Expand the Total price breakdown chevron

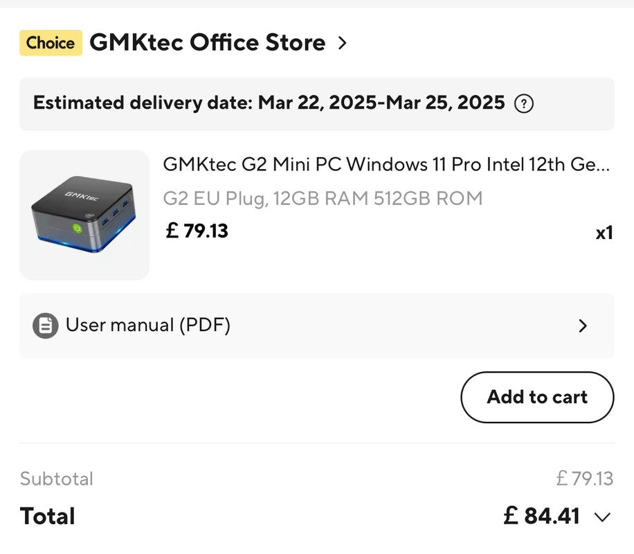[602, 517]
